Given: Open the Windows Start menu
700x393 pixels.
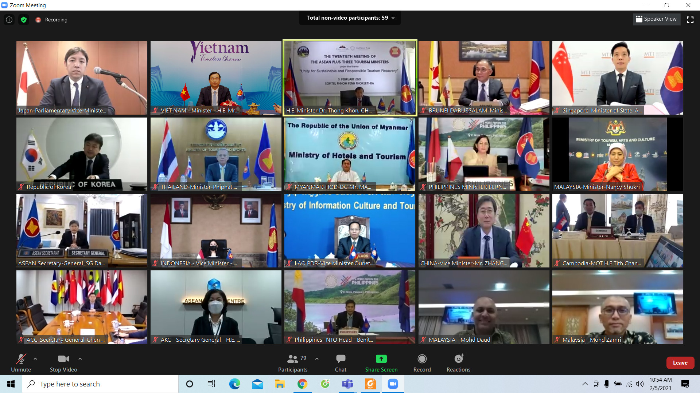Looking at the screenshot, I should [x=11, y=384].
